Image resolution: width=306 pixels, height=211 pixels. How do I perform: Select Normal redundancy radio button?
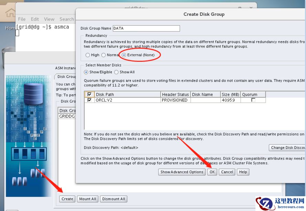pos(104,55)
